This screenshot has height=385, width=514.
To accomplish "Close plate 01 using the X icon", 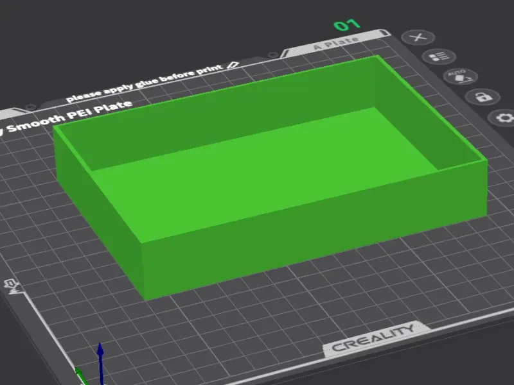I will click(418, 37).
